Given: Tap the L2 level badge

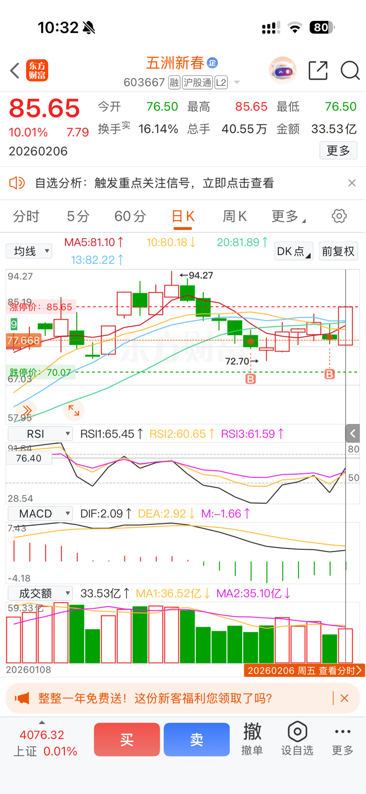Looking at the screenshot, I should [221, 82].
